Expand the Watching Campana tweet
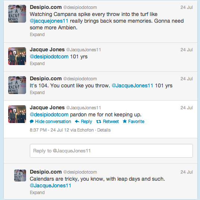Image resolution: width=200 pixels, height=200 pixels. [37, 35]
